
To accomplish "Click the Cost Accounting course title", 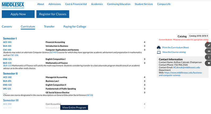I will click(x=53, y=104).
